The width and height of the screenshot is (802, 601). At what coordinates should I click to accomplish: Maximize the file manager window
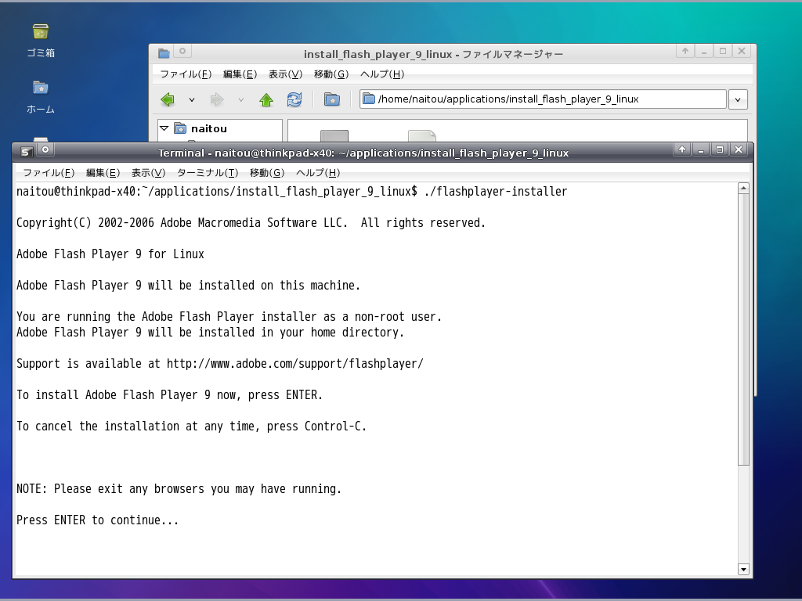pyautogui.click(x=723, y=51)
